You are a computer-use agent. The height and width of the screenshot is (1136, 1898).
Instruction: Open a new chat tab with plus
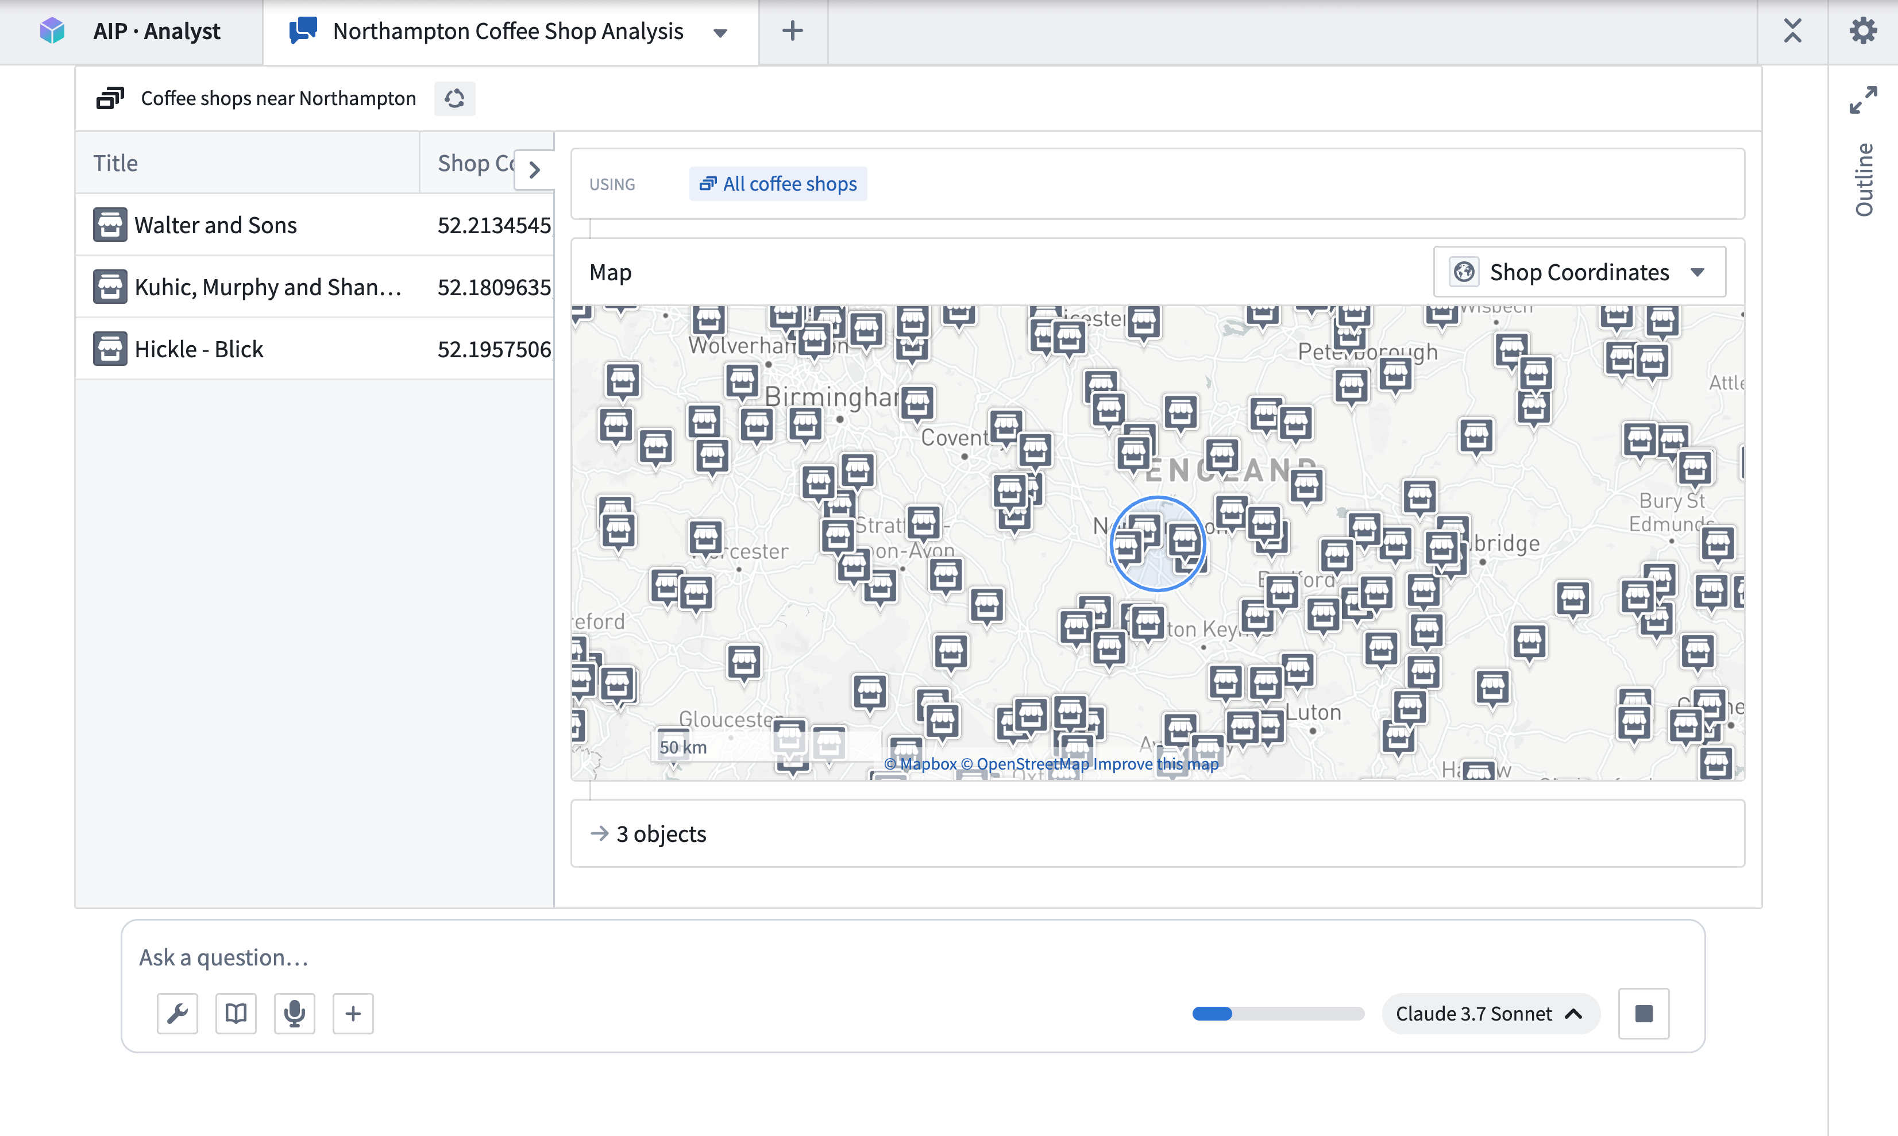[792, 32]
